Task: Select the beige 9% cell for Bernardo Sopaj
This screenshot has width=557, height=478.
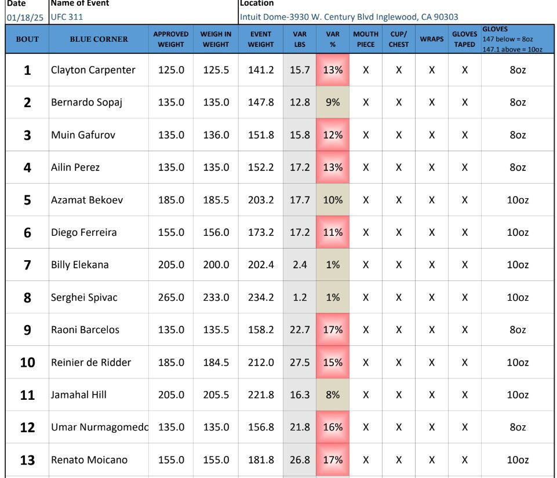Action: point(333,103)
